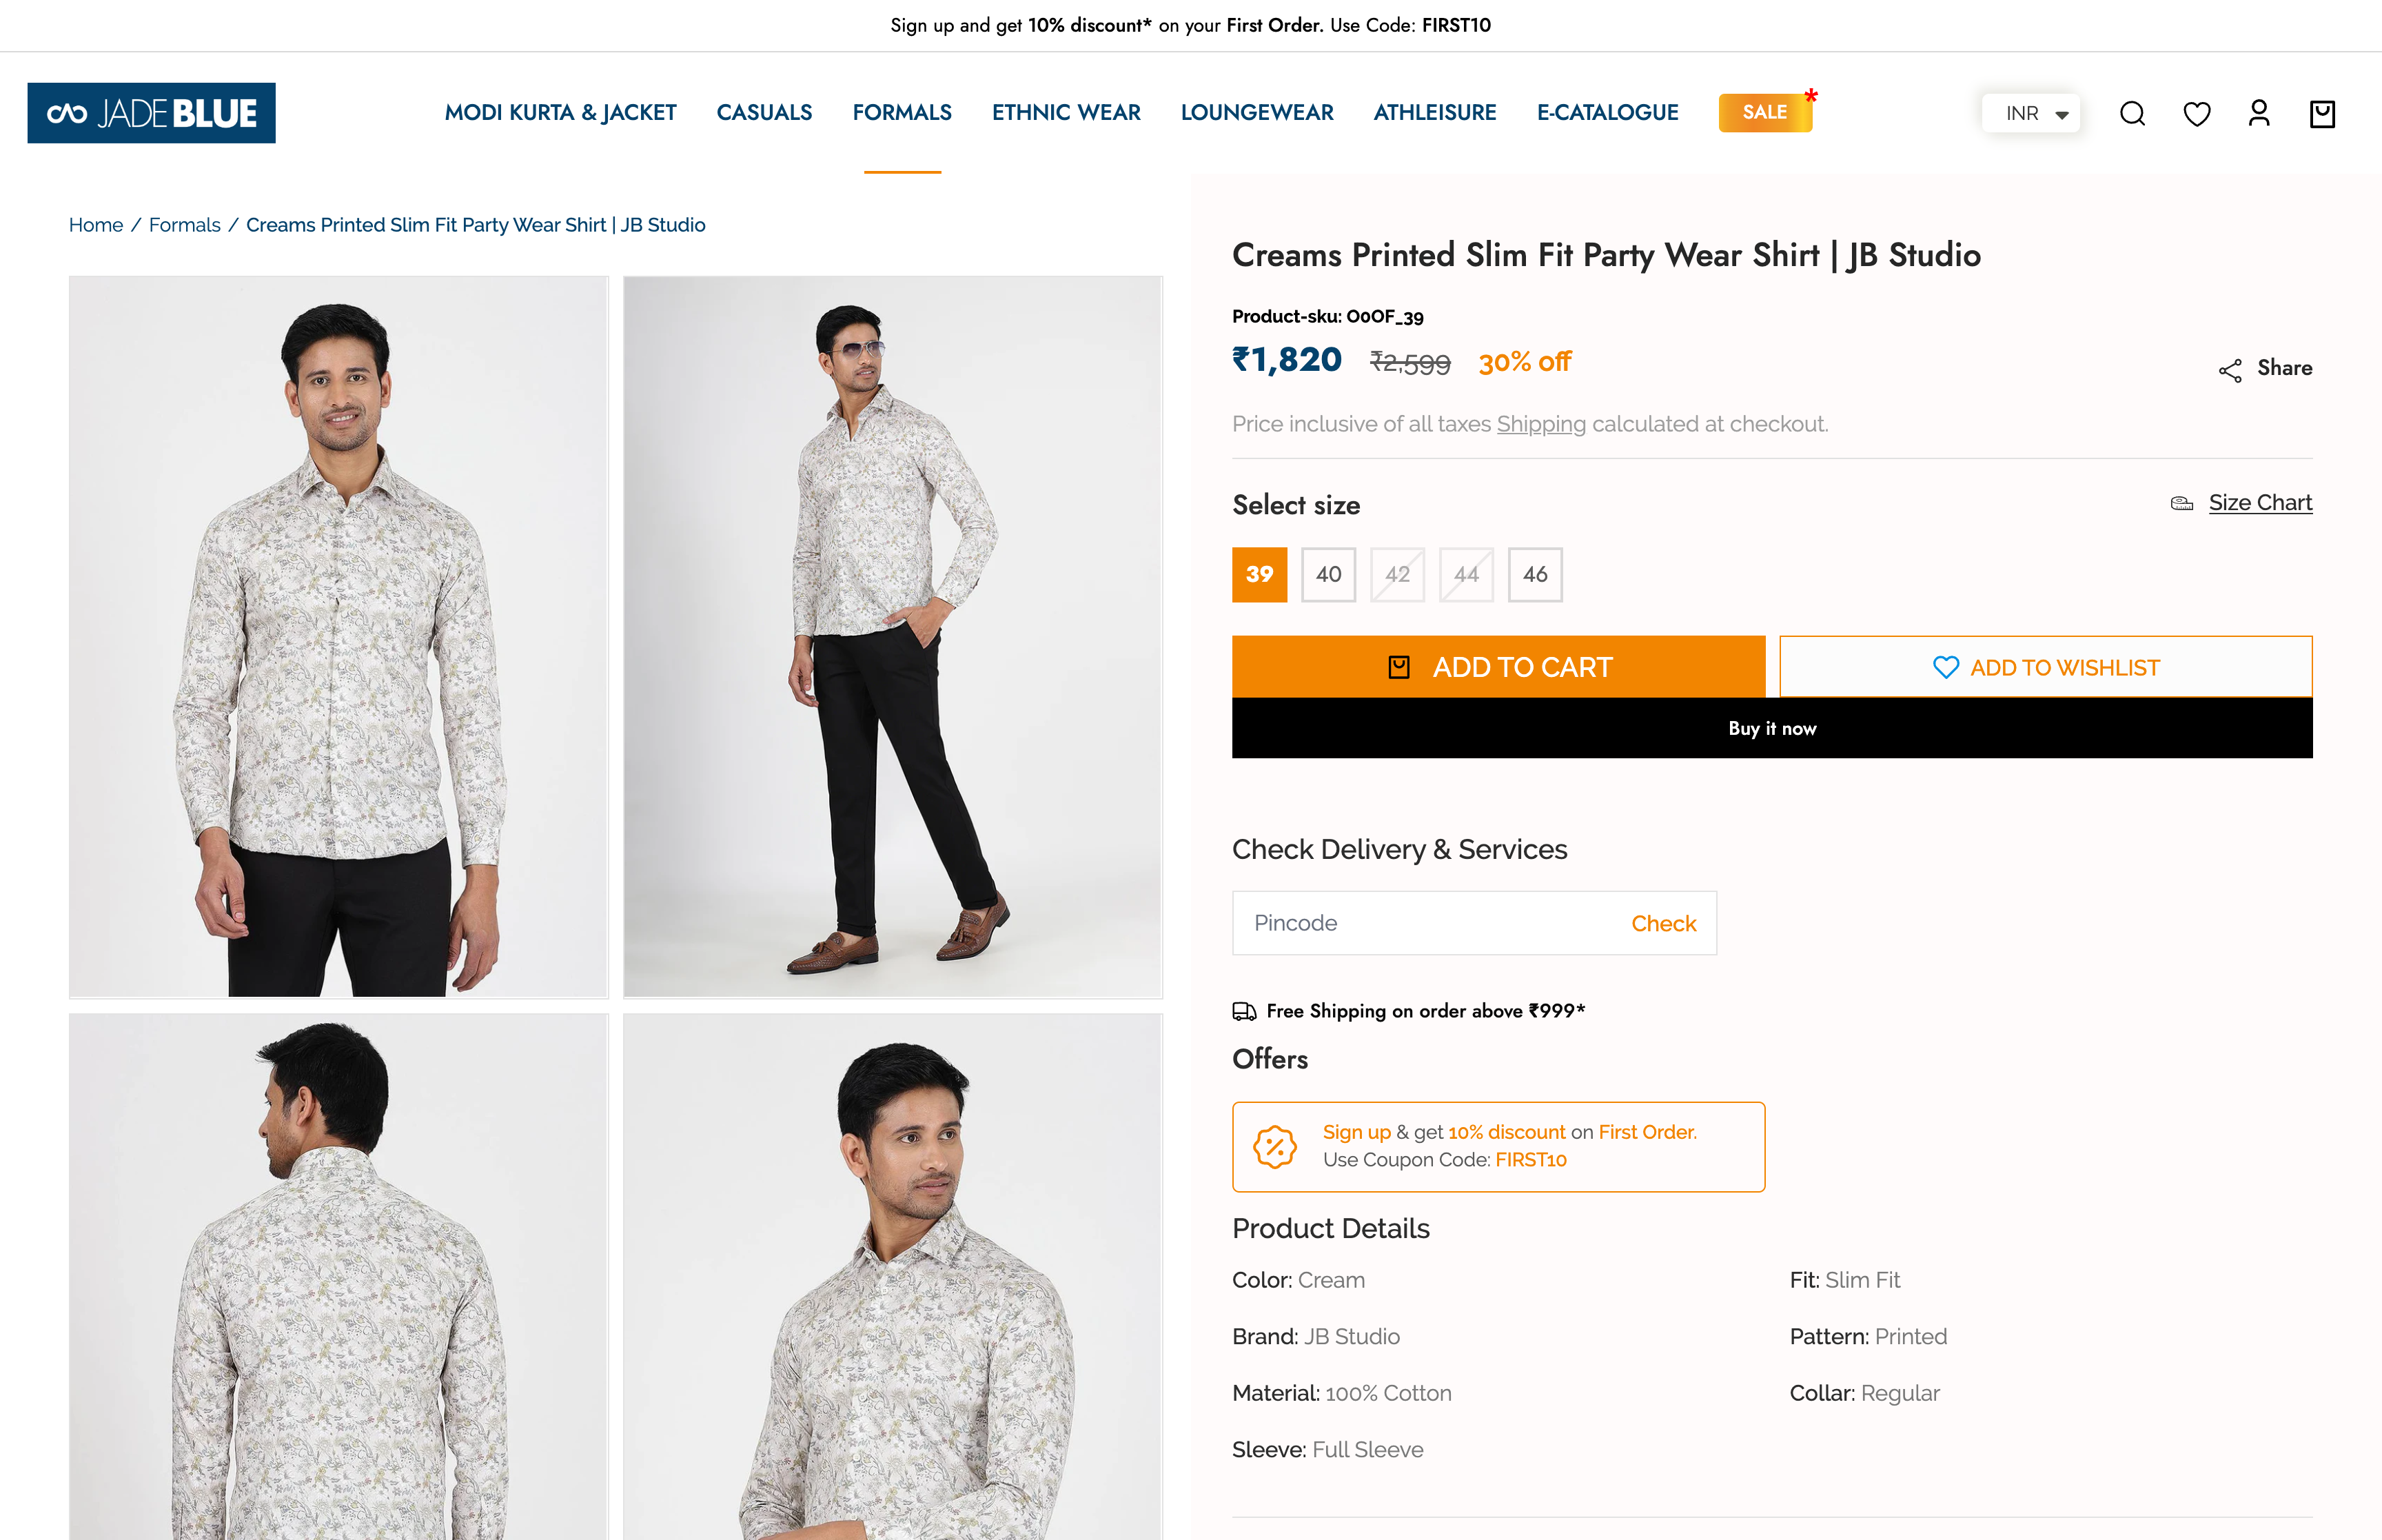
Task: Open the search function
Action: (x=2132, y=113)
